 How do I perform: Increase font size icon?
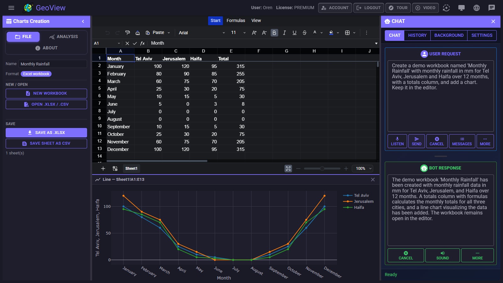(254, 33)
